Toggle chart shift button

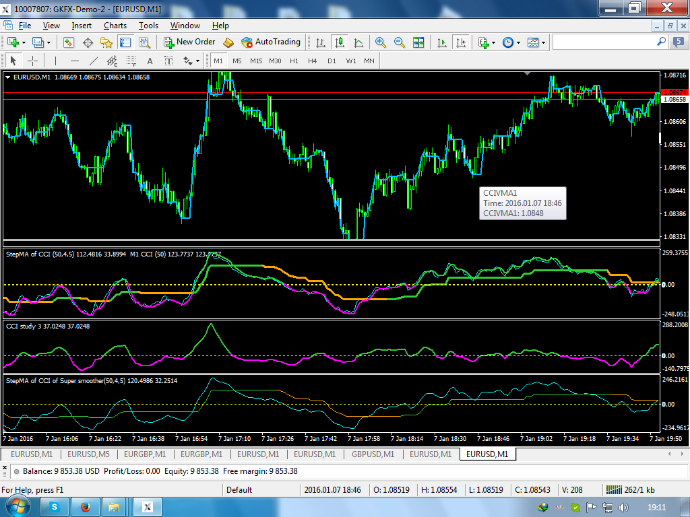pos(461,42)
